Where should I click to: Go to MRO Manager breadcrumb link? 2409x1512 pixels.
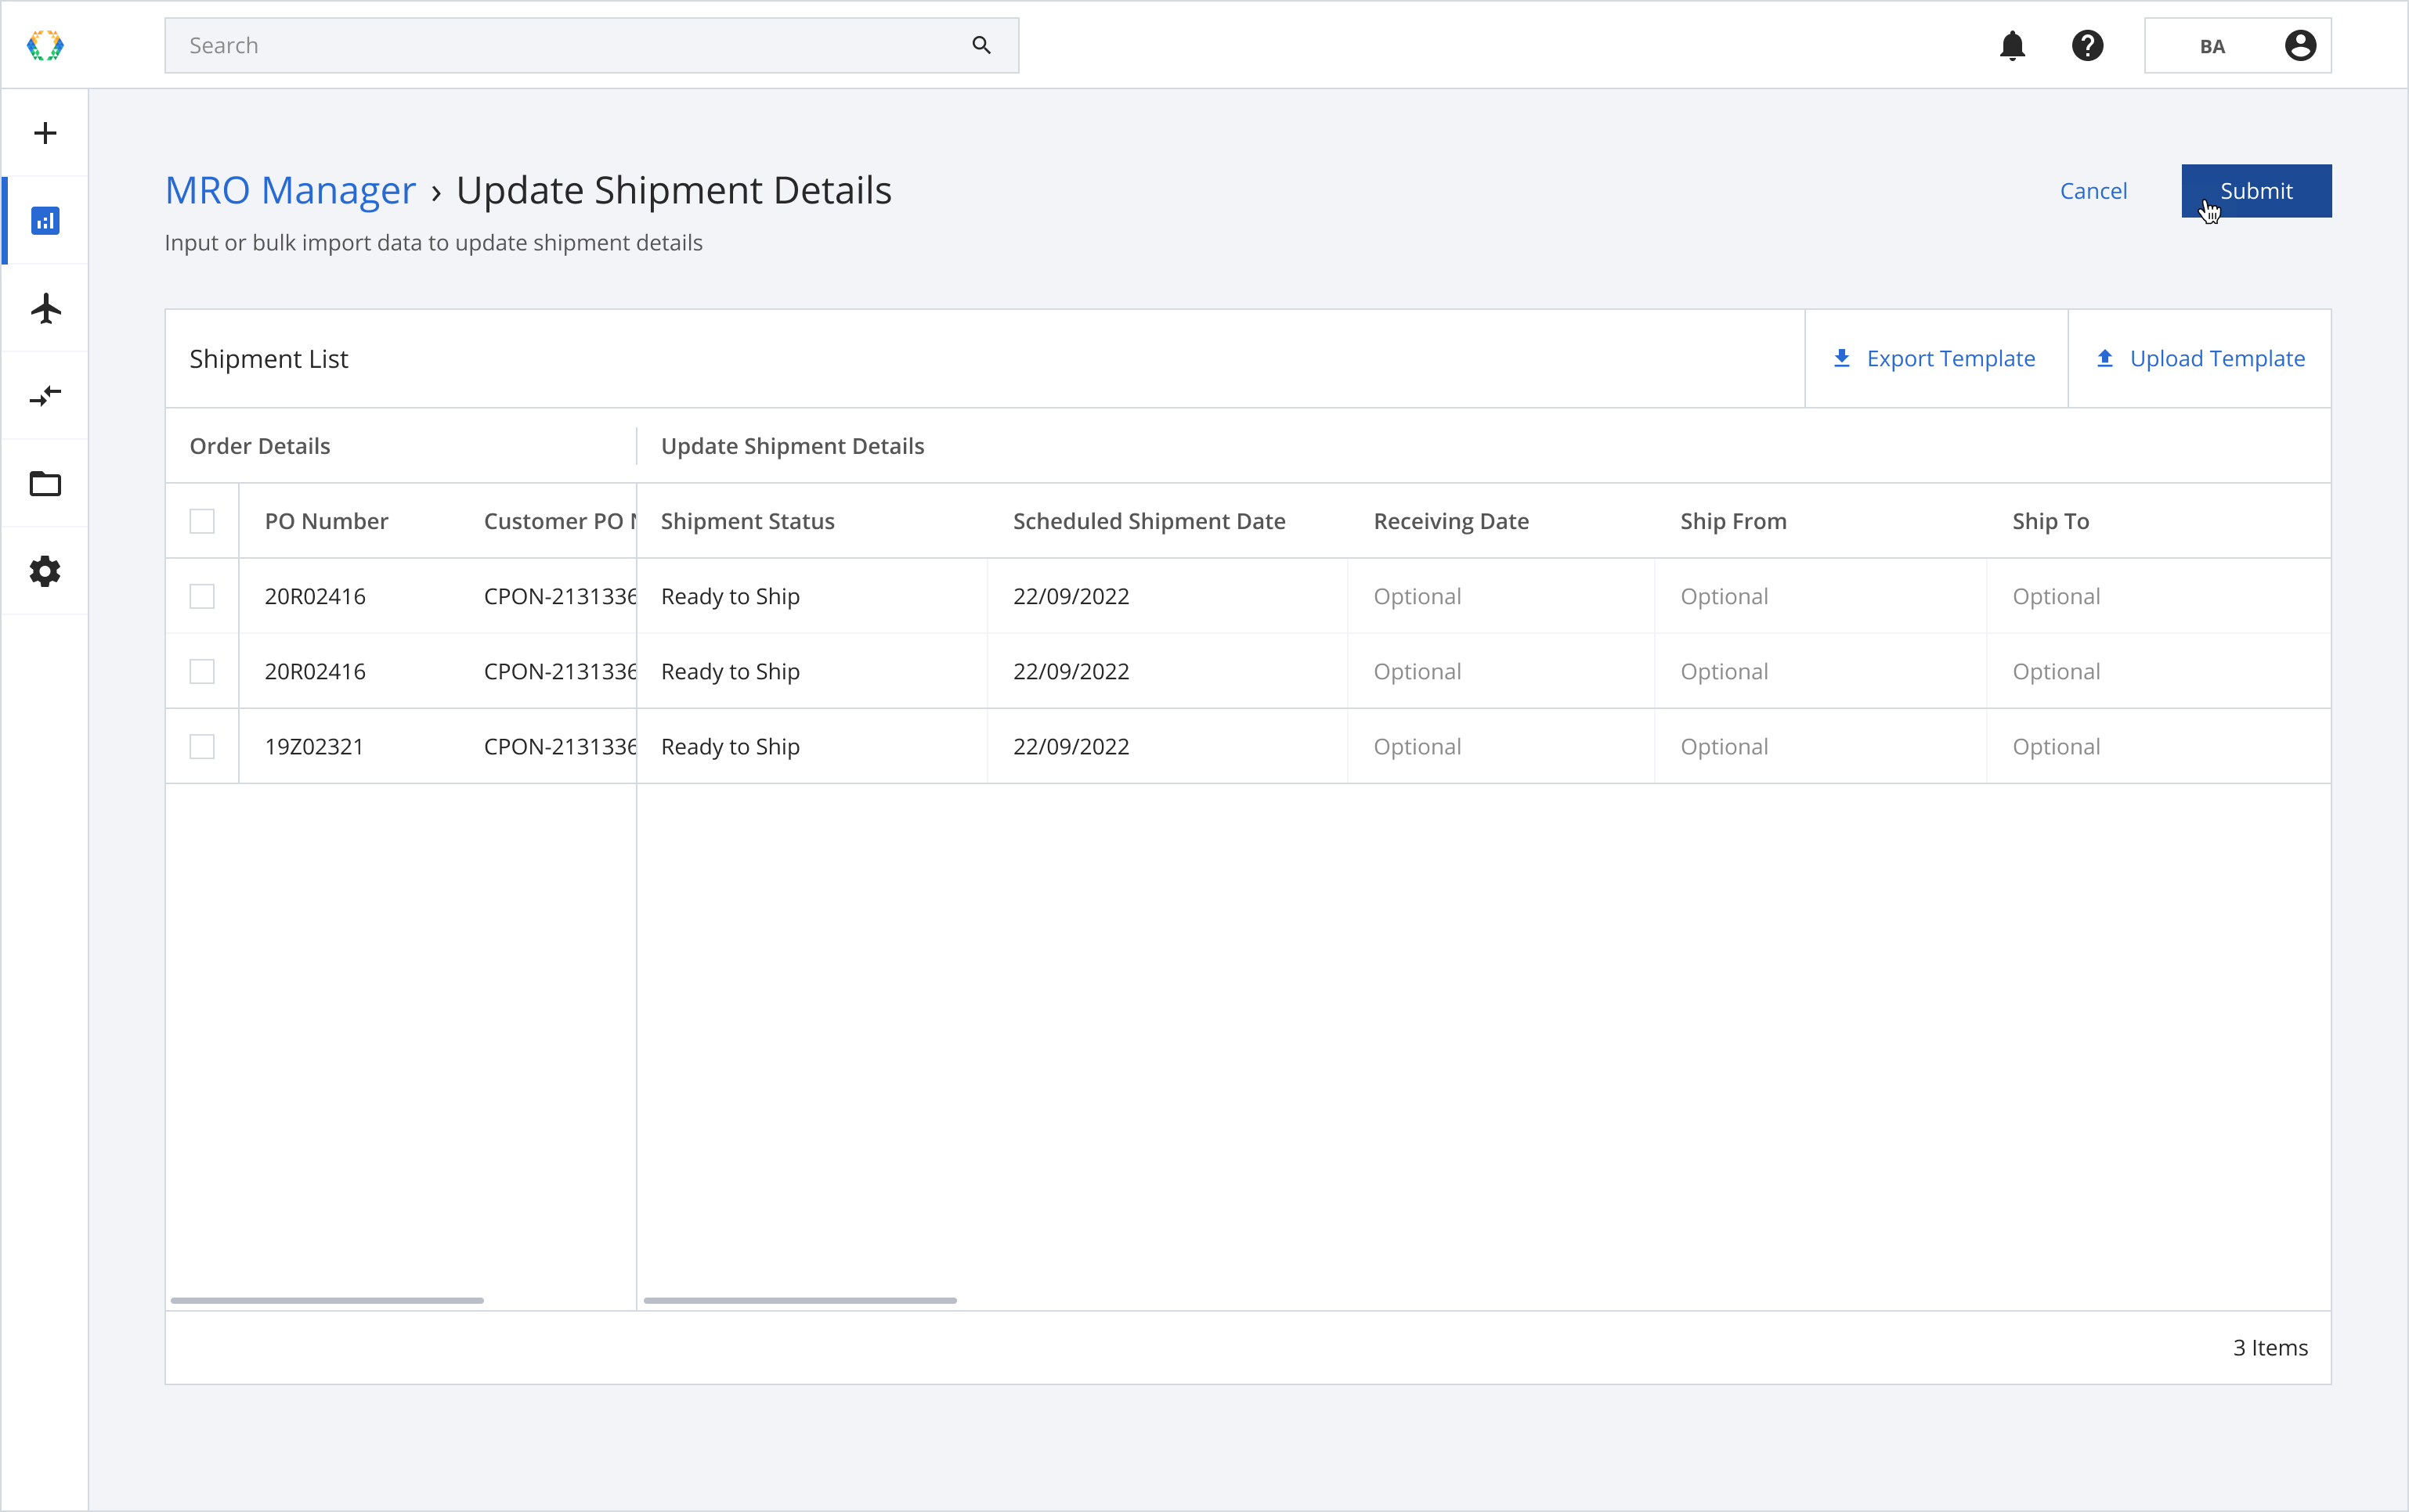pos(290,190)
